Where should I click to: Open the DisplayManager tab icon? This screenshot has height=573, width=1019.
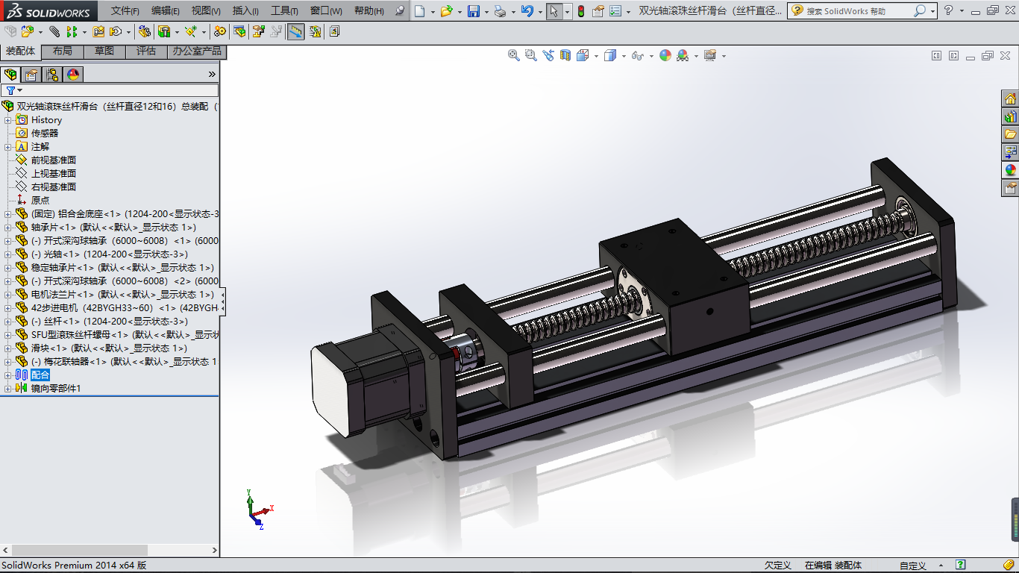click(x=72, y=74)
